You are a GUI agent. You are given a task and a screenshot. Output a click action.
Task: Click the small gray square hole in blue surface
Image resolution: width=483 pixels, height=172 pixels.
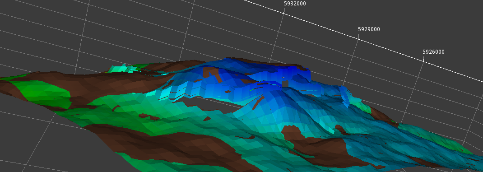(285, 84)
